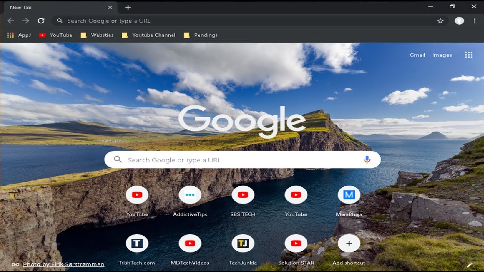Click the magnifier icon in the page search box
Screen dimensions: 484x272
pyautogui.click(x=118, y=159)
